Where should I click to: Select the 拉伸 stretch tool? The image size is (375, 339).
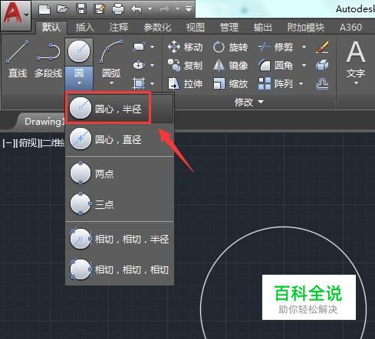185,83
